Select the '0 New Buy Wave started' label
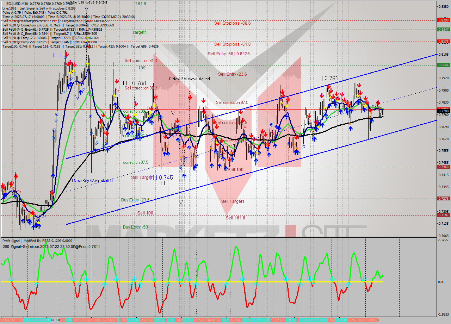Image resolution: width=451 pixels, height=324 pixels. [92, 181]
